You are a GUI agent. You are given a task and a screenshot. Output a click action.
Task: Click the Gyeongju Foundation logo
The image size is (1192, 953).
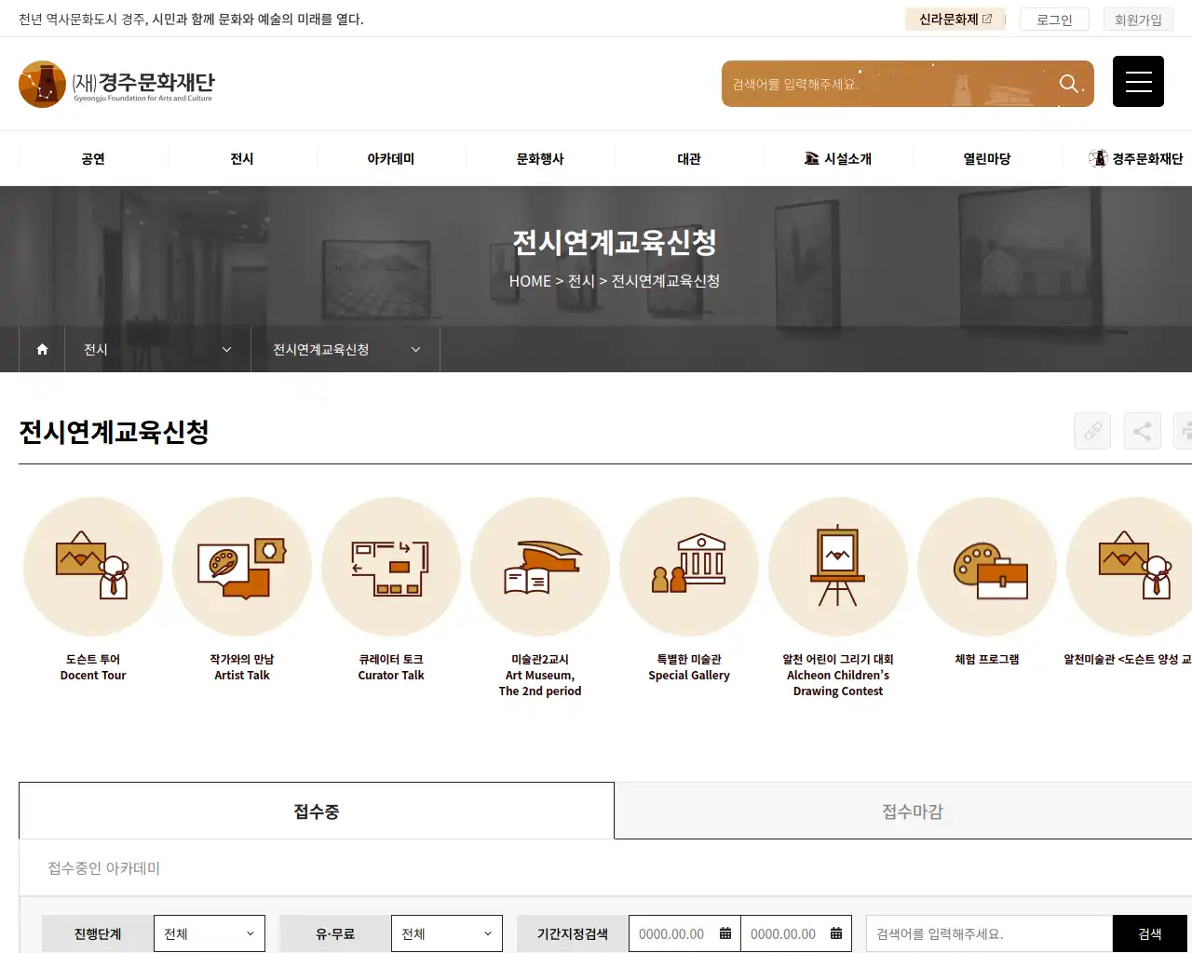pyautogui.click(x=116, y=84)
